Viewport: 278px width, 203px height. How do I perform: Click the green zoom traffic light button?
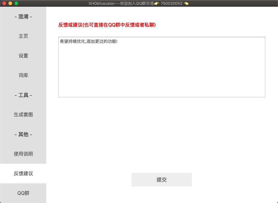(16, 3)
